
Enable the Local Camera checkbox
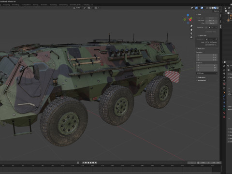click(206, 28)
